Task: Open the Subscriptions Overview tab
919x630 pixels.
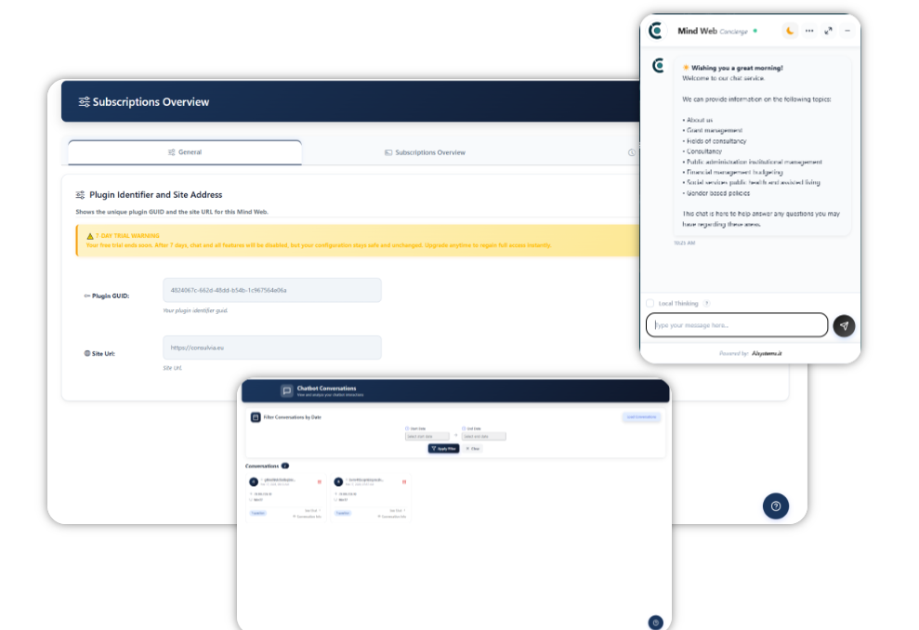Action: pos(425,152)
